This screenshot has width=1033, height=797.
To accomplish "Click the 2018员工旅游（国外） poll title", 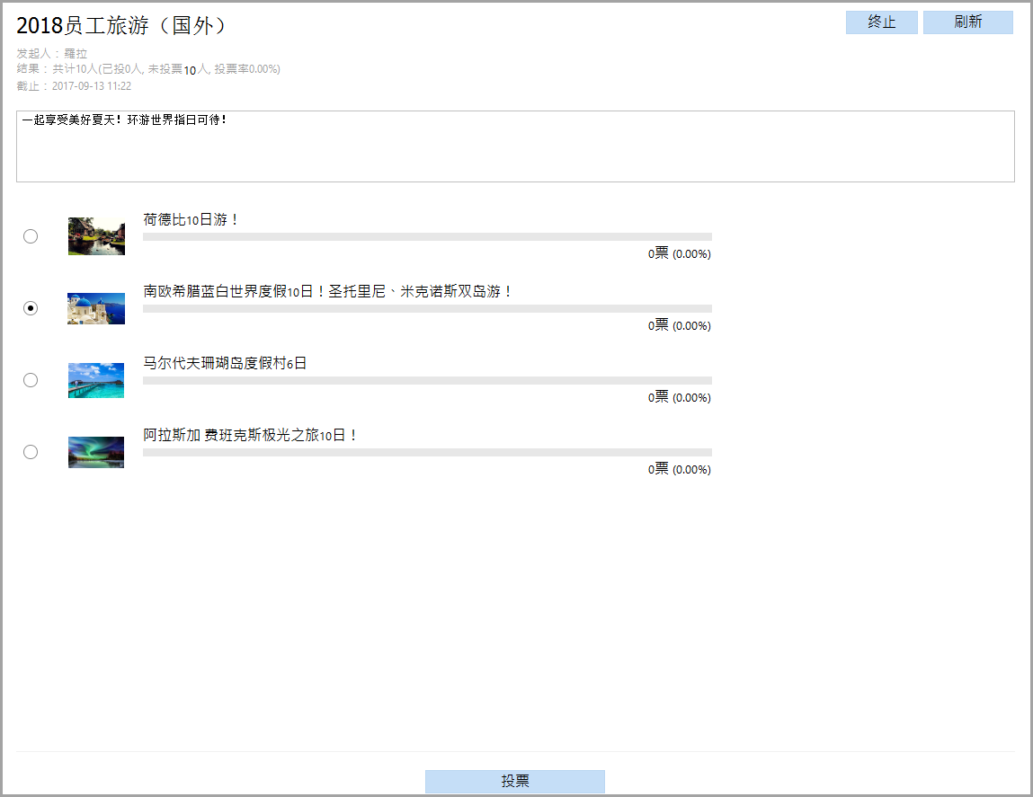I will pos(121,26).
